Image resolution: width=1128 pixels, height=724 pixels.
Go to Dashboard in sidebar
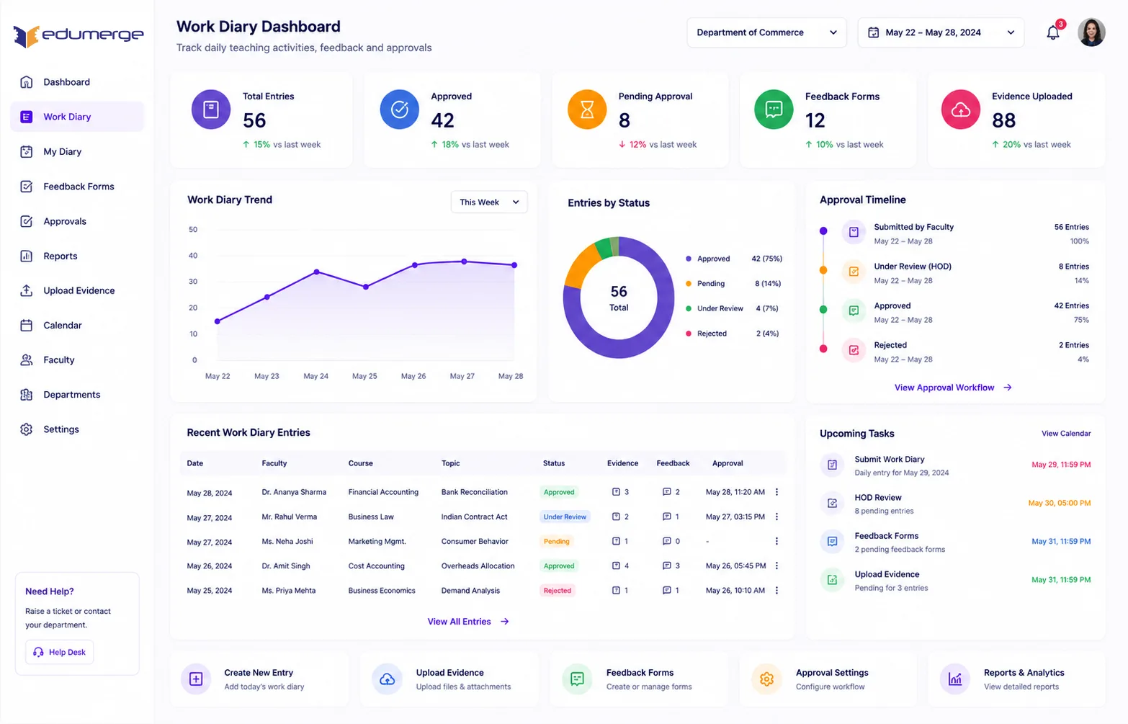click(77, 82)
